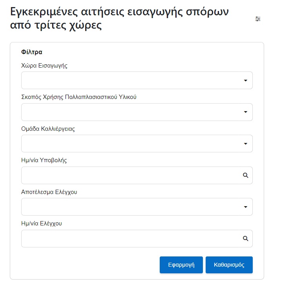Click the magnifier icon in Ημ/νία Υποβολής
Image resolution: width=281 pixels, height=291 pixels.
[245, 175]
